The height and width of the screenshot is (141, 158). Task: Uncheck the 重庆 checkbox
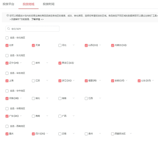[7, 134]
